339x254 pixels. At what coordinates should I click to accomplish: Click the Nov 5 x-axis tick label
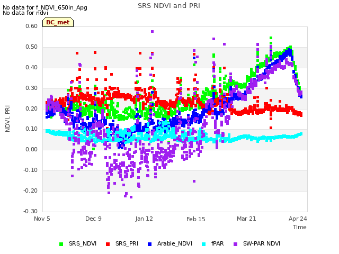[x=42, y=219]
